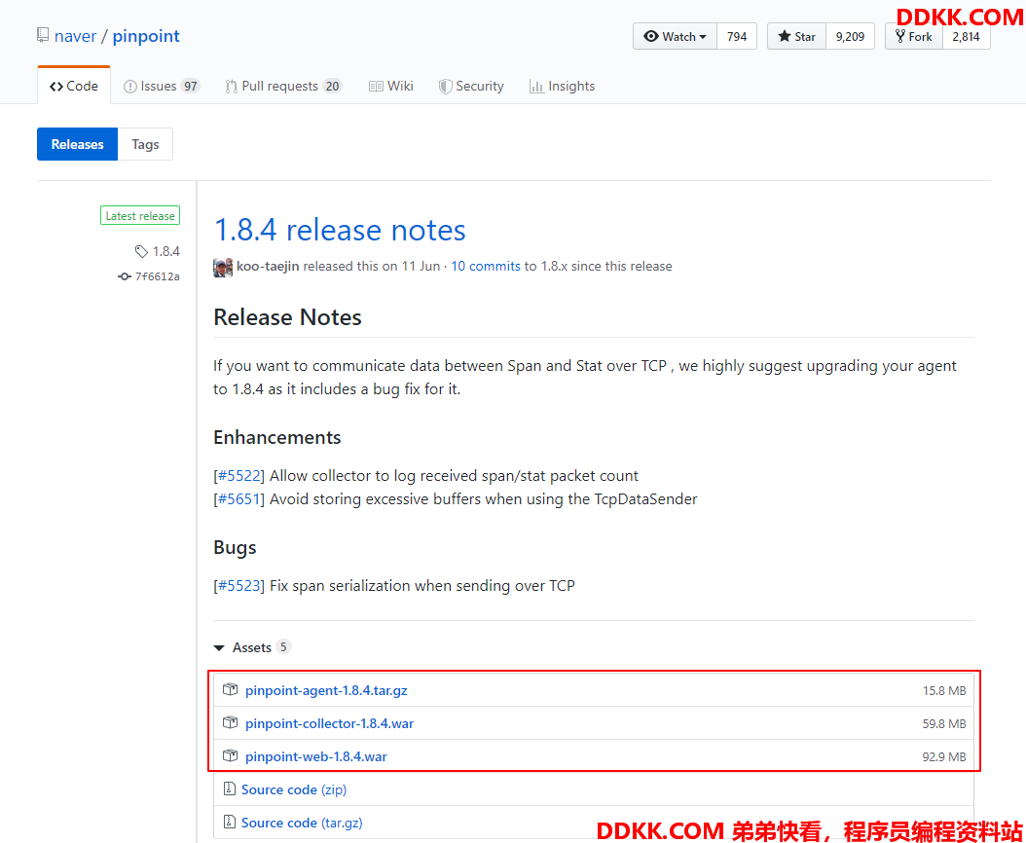Click the zip file icon for Source code (zip)
Viewport: 1026px width, 843px height.
[229, 789]
